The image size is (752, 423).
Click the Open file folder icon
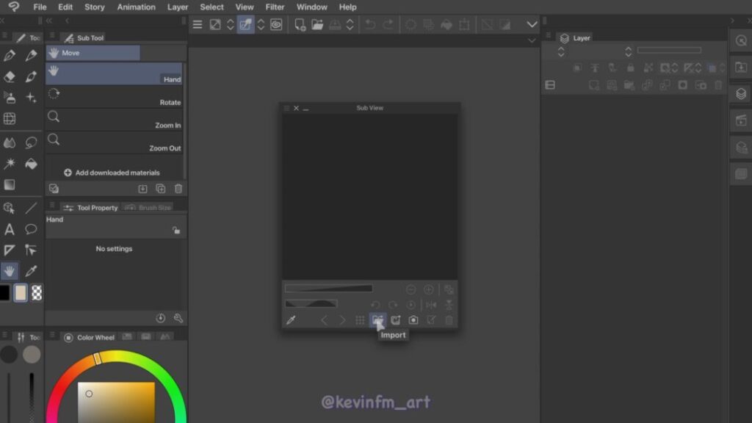tap(317, 24)
